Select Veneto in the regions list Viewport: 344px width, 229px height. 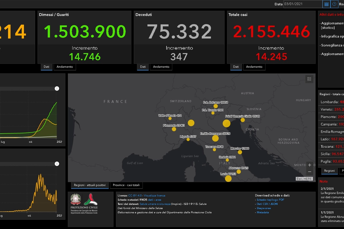[332, 110]
